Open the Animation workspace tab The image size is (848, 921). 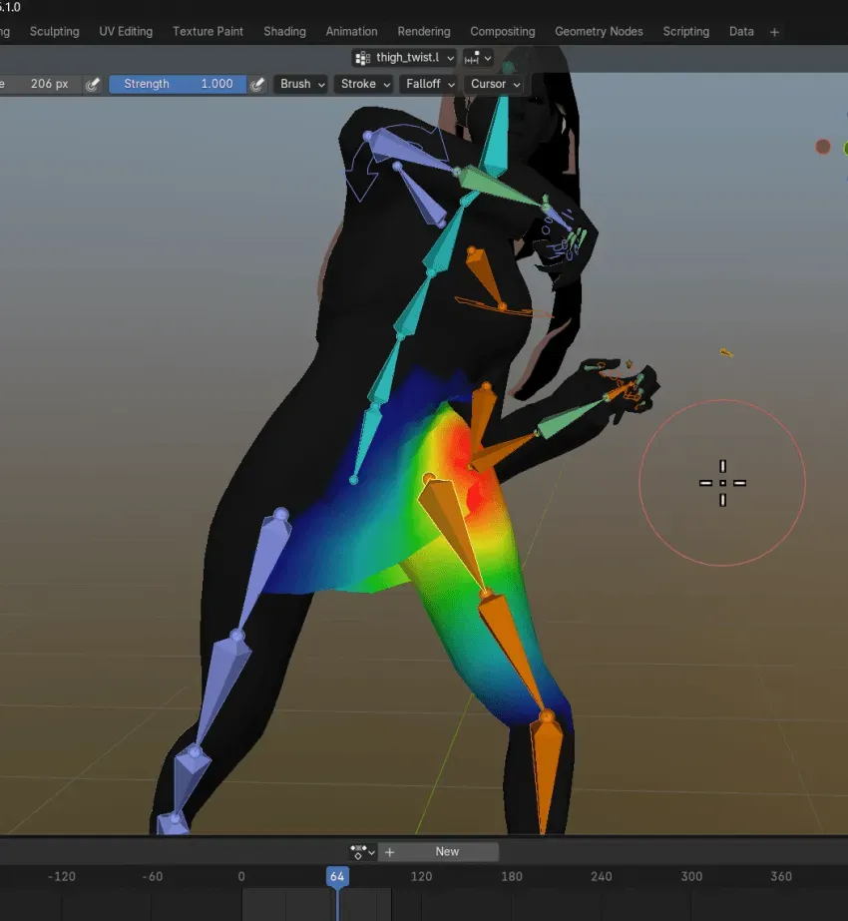pos(352,32)
